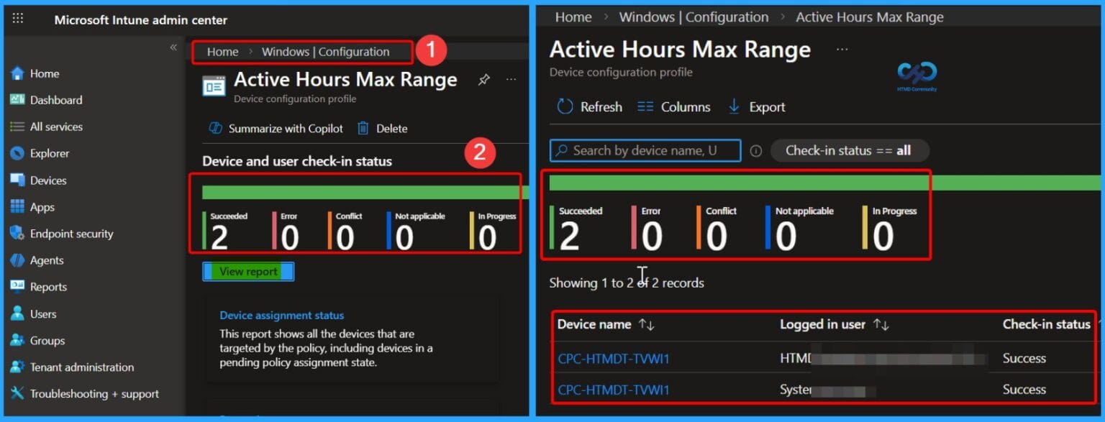Click Success status in second row
This screenshot has width=1105, height=422.
(1024, 390)
